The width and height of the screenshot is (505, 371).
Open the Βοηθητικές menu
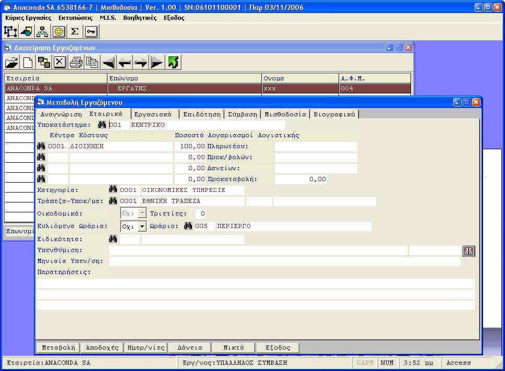pyautogui.click(x=140, y=18)
